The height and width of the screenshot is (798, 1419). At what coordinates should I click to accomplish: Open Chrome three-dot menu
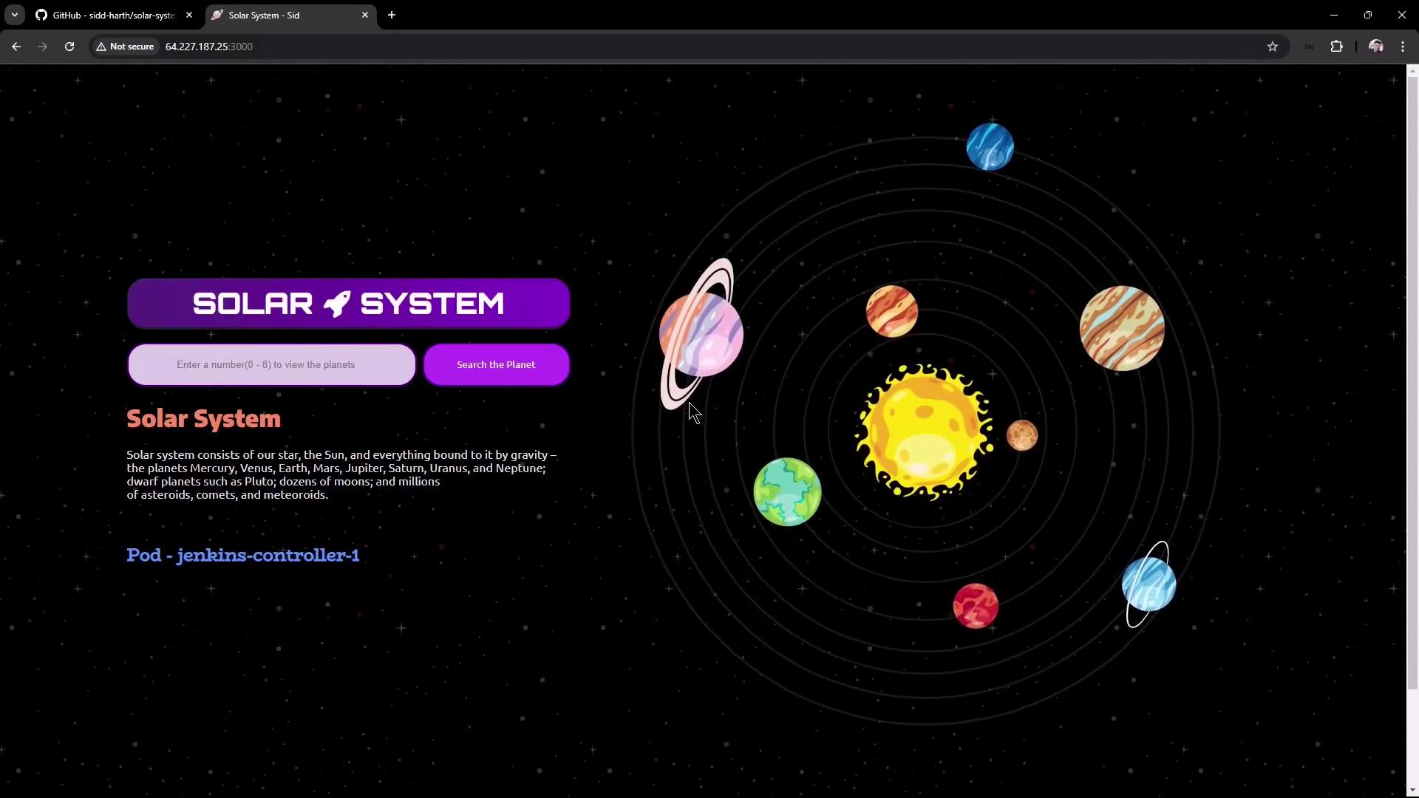tap(1403, 47)
